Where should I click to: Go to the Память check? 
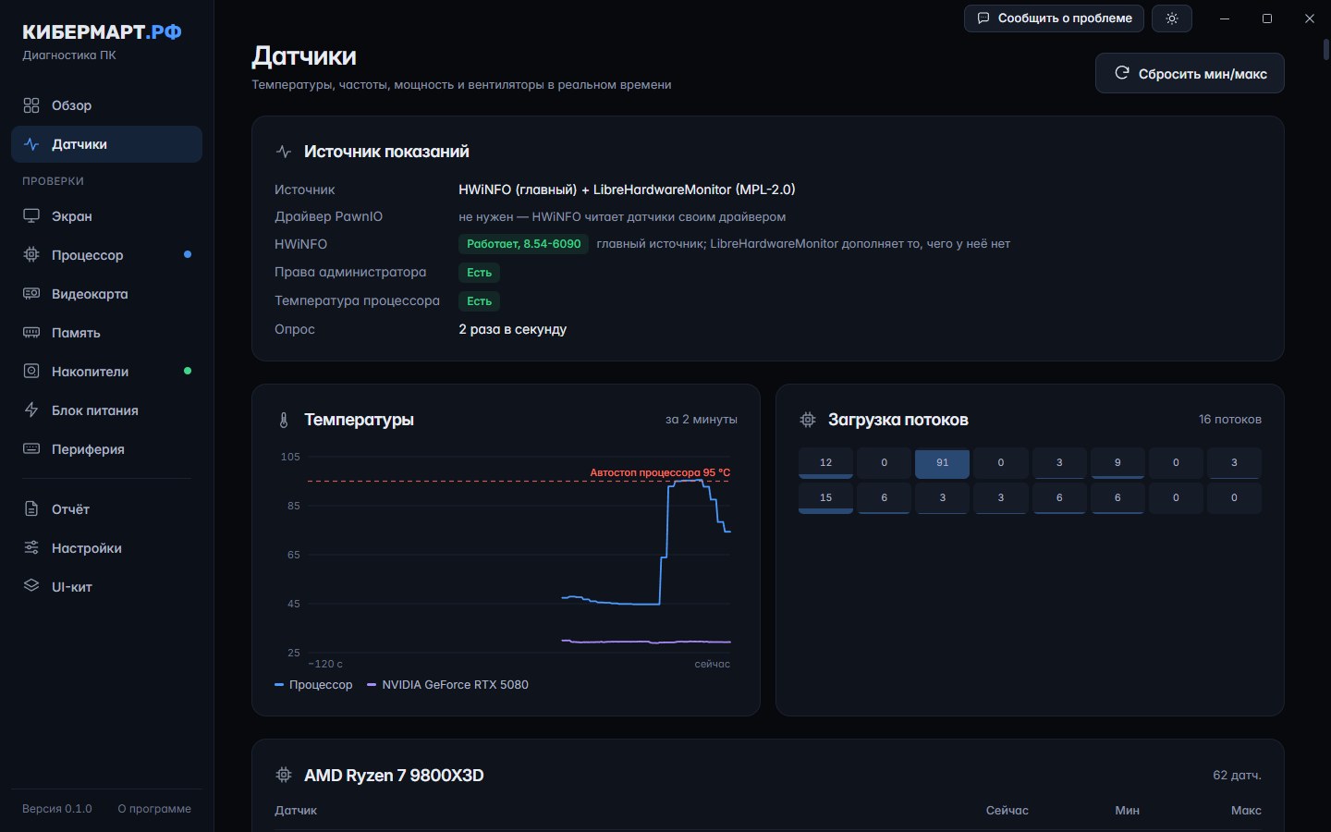[x=107, y=333]
